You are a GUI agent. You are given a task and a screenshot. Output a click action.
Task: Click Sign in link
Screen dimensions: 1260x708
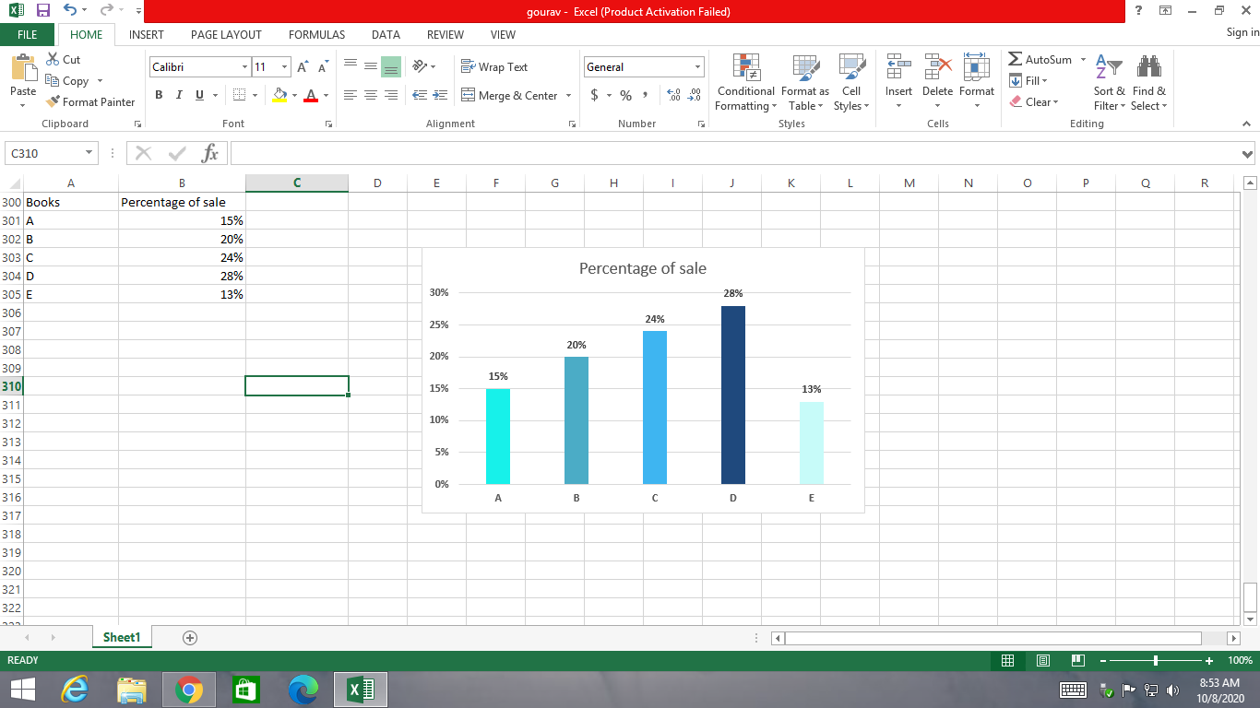click(1242, 32)
